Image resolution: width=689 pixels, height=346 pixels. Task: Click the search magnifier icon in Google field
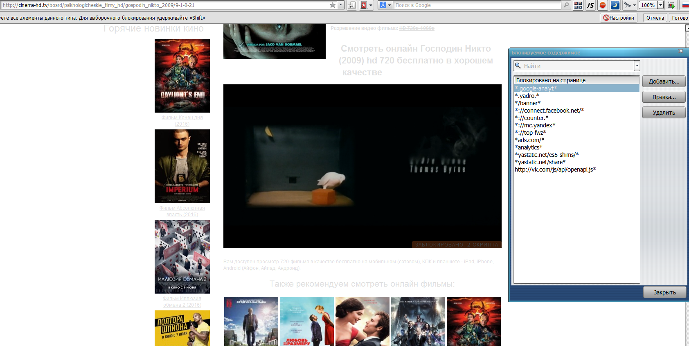(566, 5)
